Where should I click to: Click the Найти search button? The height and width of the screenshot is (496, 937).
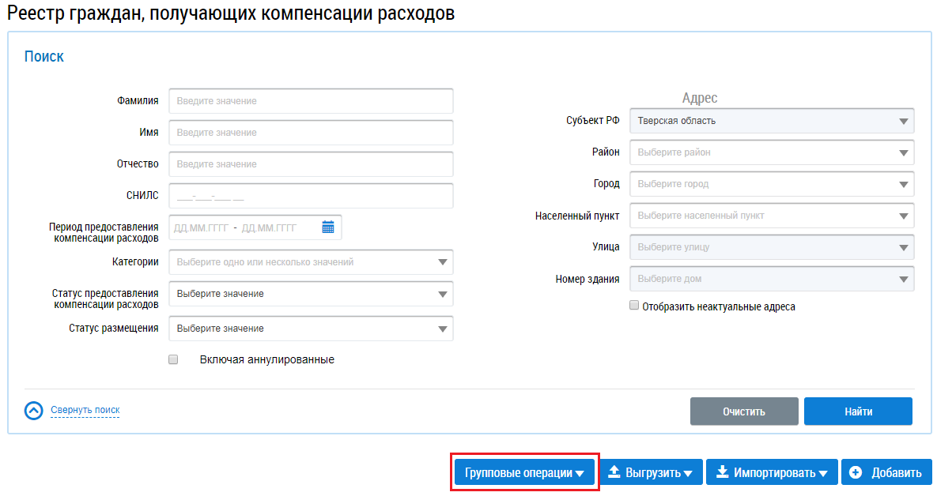point(858,411)
